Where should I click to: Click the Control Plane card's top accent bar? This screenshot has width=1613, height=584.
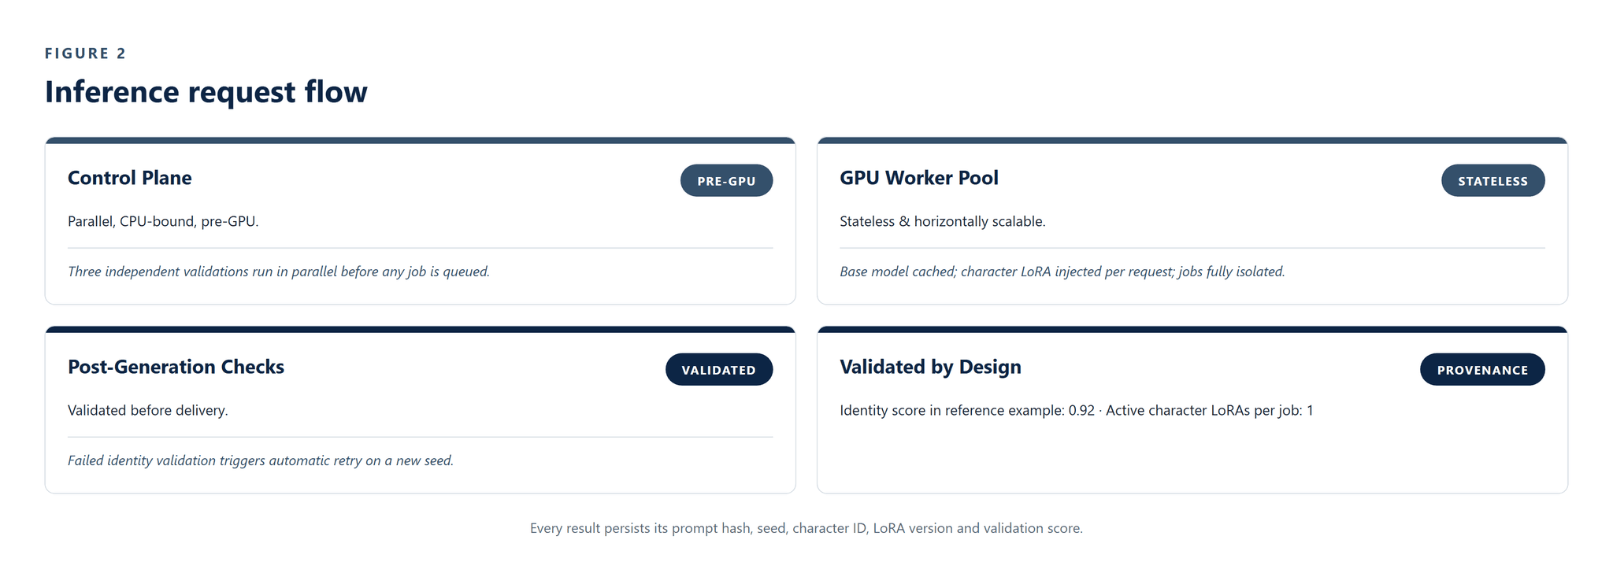click(421, 141)
